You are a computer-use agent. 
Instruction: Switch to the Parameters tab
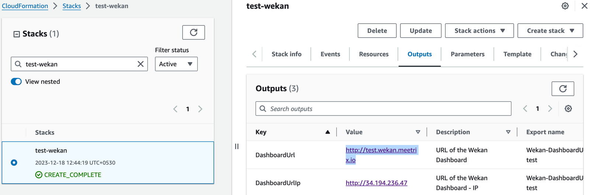click(468, 54)
